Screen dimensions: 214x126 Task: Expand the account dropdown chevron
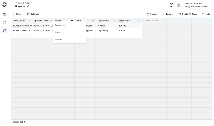coord(210,5)
